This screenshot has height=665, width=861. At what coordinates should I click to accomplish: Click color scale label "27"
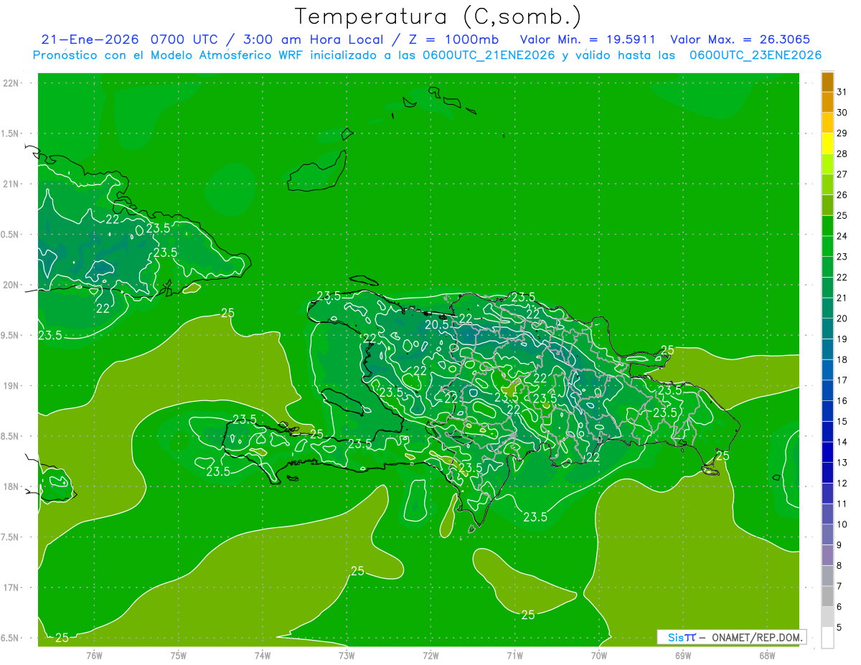tap(842, 174)
